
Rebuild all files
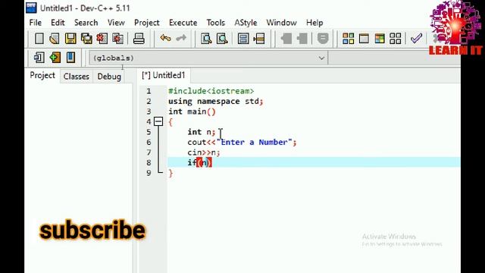pyautogui.click(x=396, y=39)
